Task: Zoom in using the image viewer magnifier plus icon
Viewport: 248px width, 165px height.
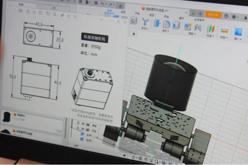Action: point(28,11)
